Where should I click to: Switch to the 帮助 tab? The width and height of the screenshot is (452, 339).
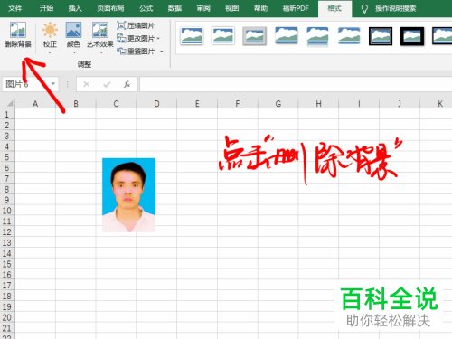click(260, 8)
